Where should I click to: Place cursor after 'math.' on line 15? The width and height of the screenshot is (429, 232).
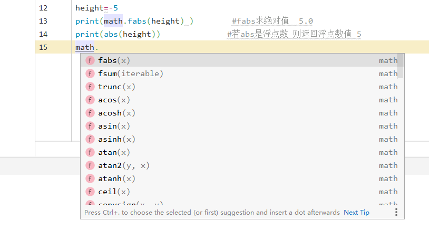click(x=99, y=47)
